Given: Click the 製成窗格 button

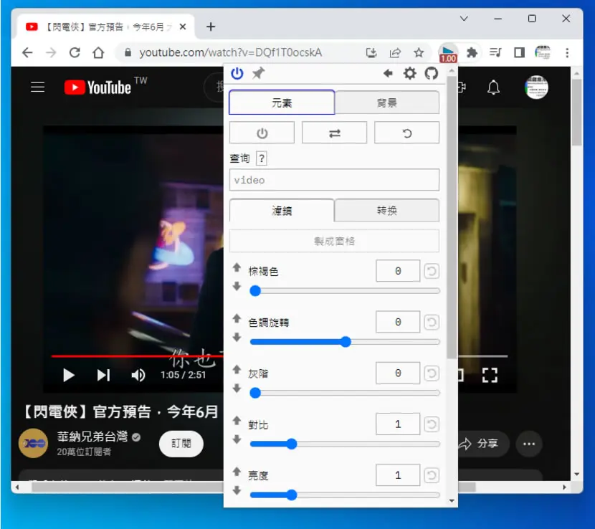Looking at the screenshot, I should [x=334, y=241].
